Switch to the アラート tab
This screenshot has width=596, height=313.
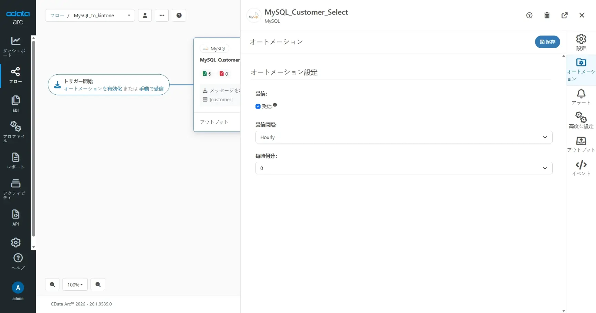581,97
